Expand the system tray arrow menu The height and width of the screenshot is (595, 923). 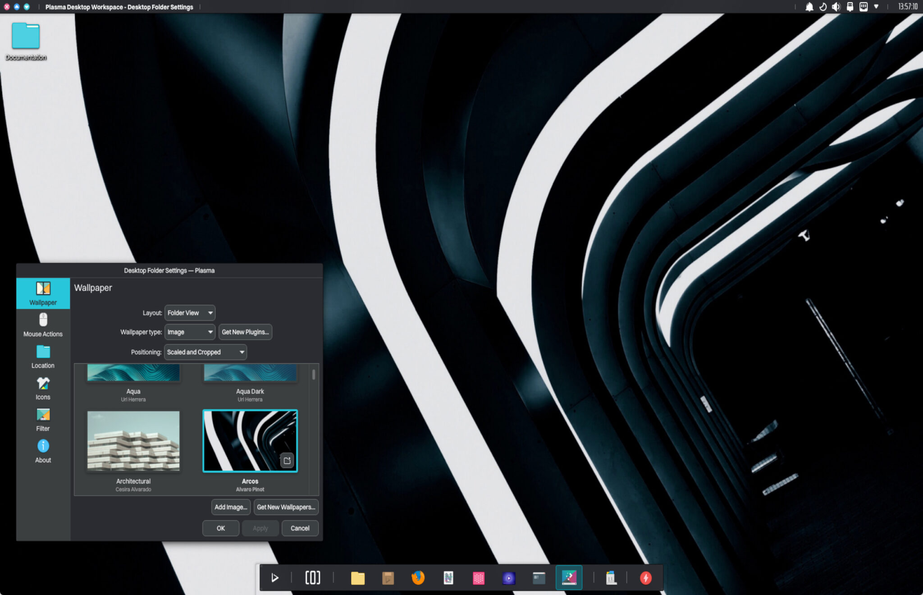[x=876, y=7]
